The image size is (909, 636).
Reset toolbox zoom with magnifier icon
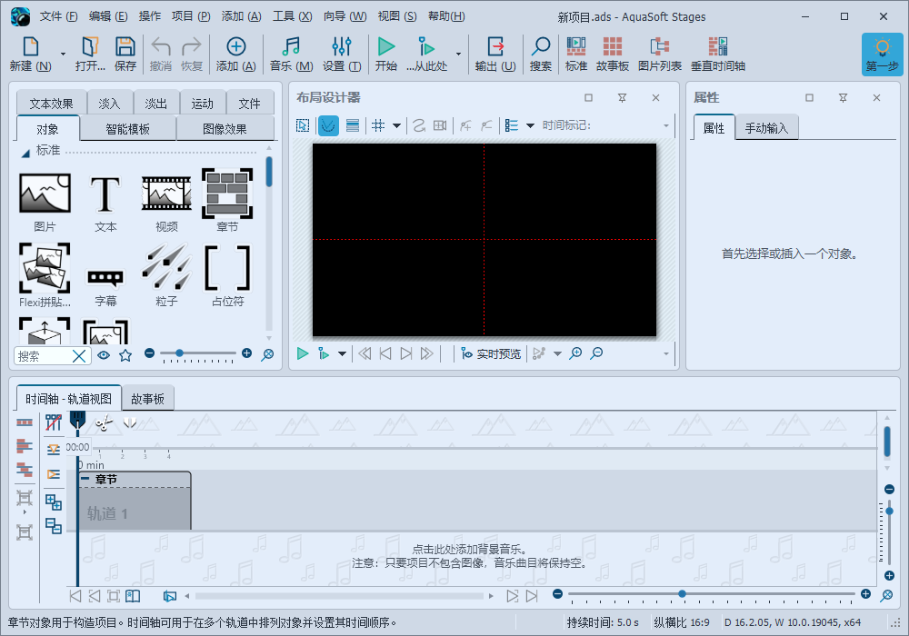point(267,354)
